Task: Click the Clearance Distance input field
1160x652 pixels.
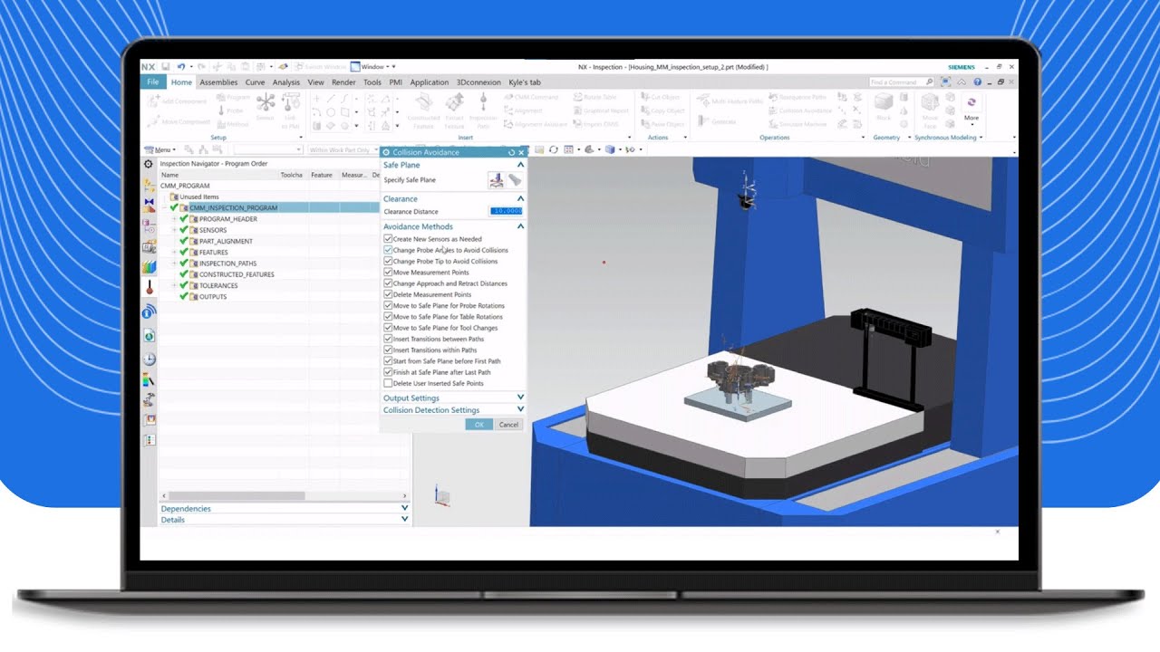Action: [x=507, y=211]
